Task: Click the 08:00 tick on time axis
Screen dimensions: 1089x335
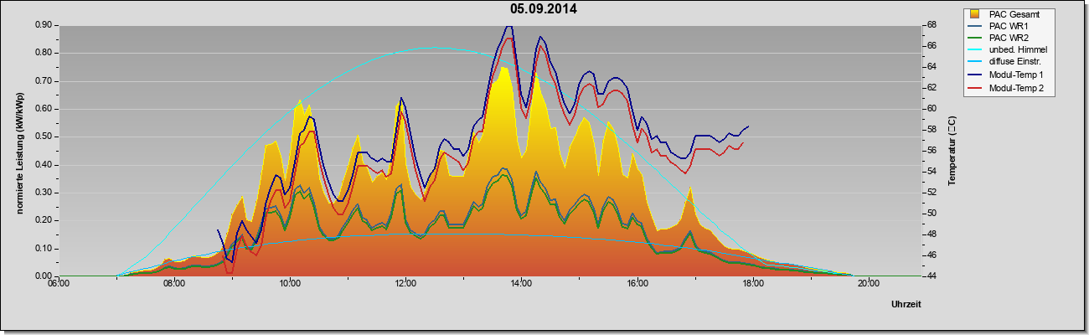Action: point(174,284)
